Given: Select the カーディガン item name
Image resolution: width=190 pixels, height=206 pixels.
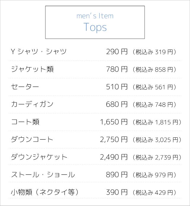Looking at the screenshot, I should click(x=32, y=104).
